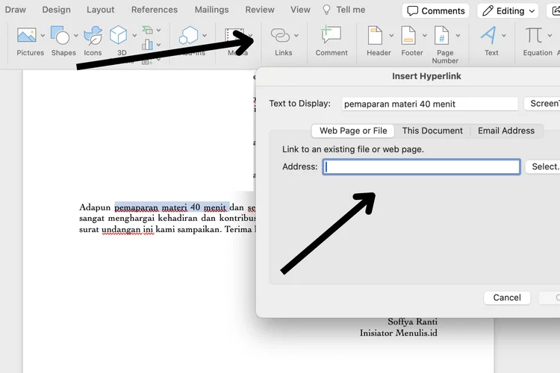Expand the SmartArt dropdown arrow
This screenshot has width=560, height=373.
158,31
